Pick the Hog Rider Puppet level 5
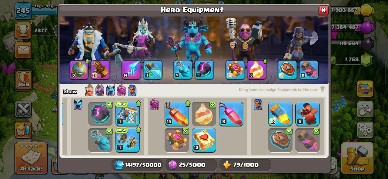 pyautogui.click(x=307, y=114)
